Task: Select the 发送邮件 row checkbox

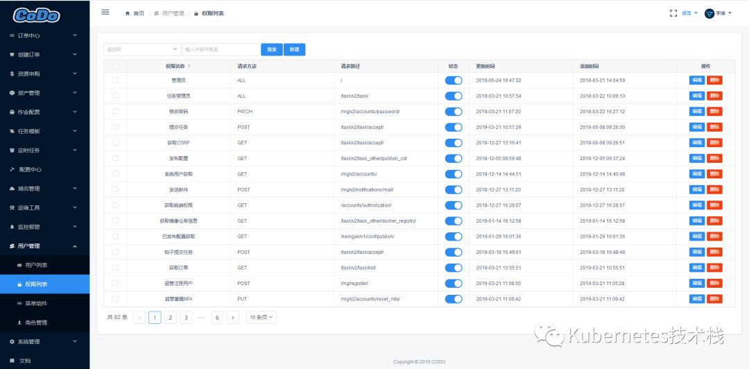Action: pos(115,189)
